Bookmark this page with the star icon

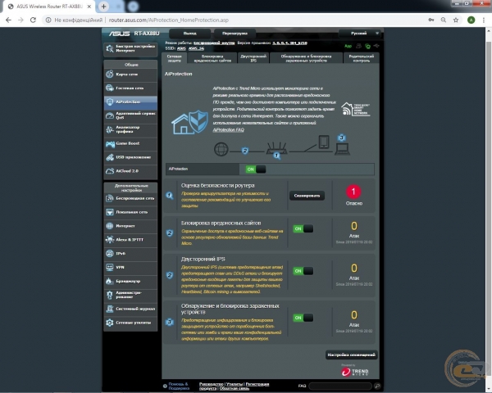(x=456, y=20)
